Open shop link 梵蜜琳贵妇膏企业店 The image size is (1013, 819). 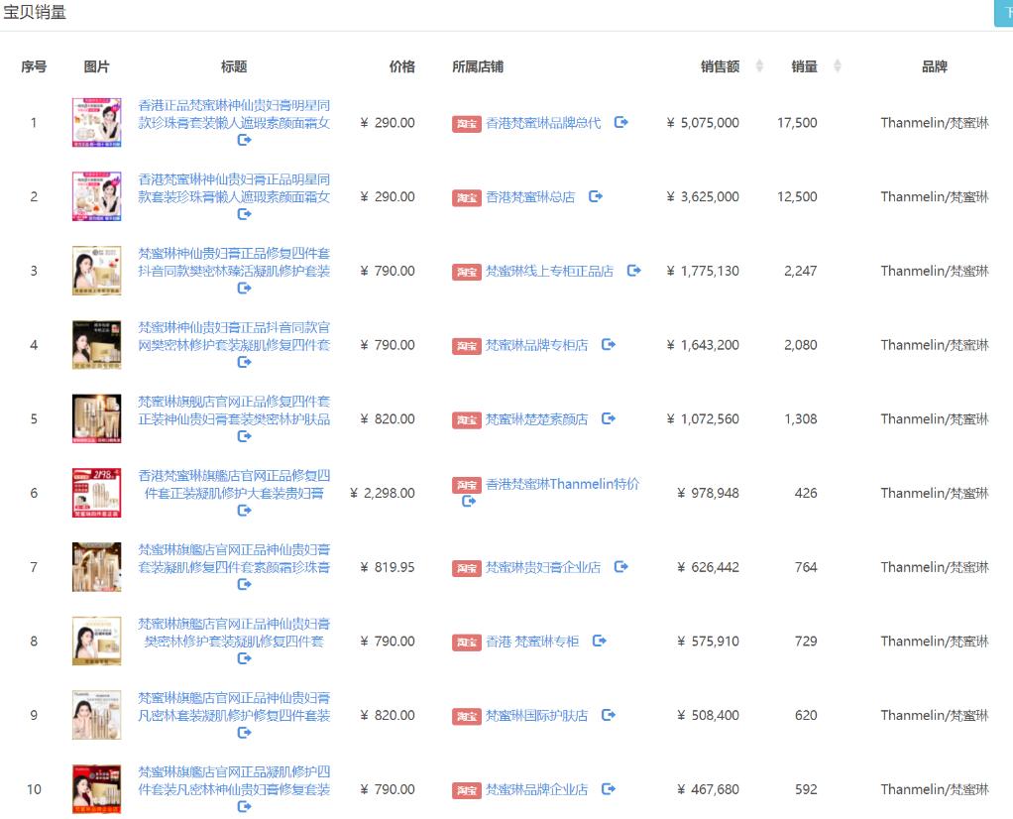pos(543,567)
